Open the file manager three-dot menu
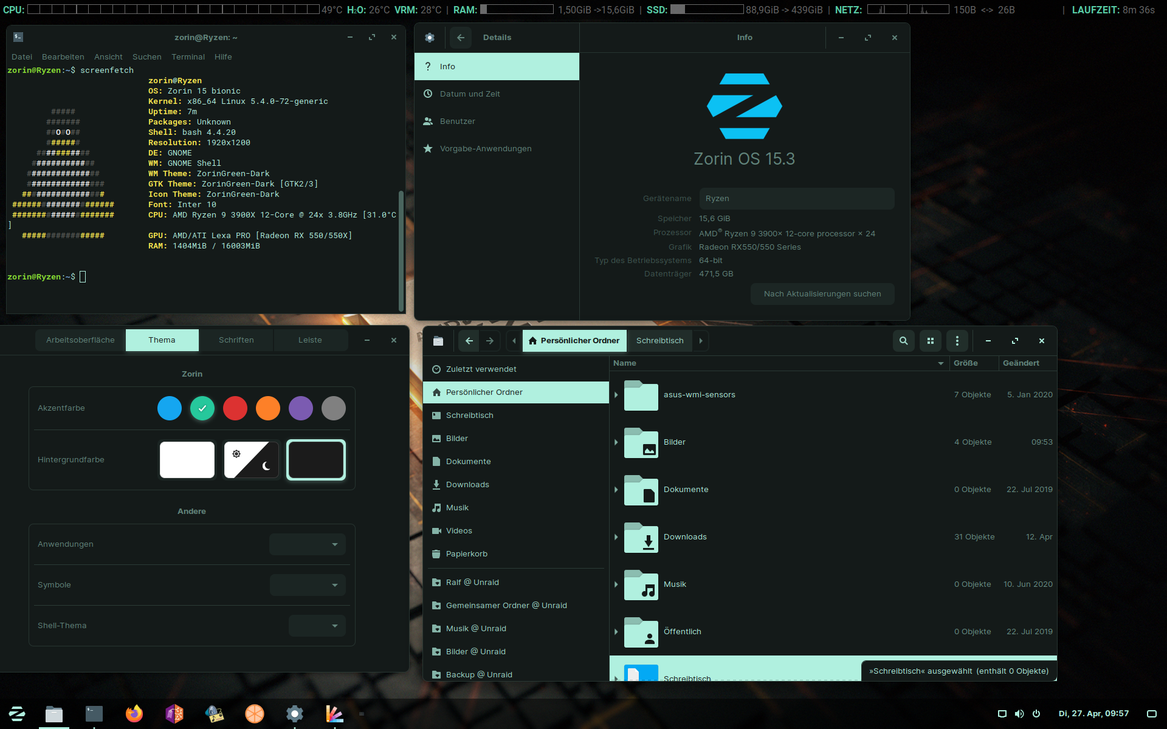Image resolution: width=1167 pixels, height=729 pixels. coord(957,341)
